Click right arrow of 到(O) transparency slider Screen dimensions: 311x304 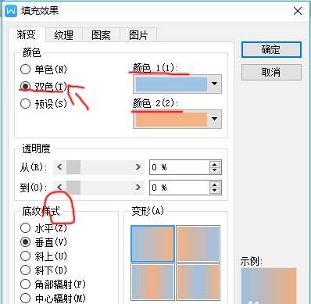click(138, 188)
